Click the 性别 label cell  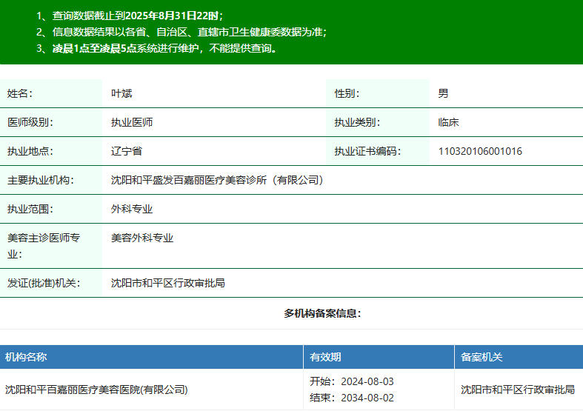pos(347,93)
